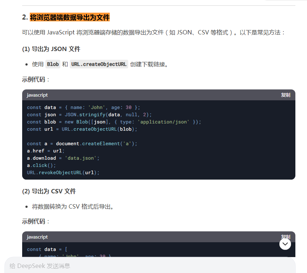Click the '导出为 CSV 文件' subheading
The width and height of the screenshot is (307, 273).
pyautogui.click(x=54, y=191)
